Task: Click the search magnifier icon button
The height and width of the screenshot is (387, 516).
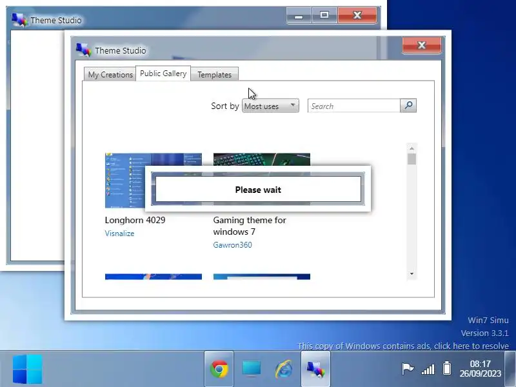Action: pyautogui.click(x=408, y=106)
